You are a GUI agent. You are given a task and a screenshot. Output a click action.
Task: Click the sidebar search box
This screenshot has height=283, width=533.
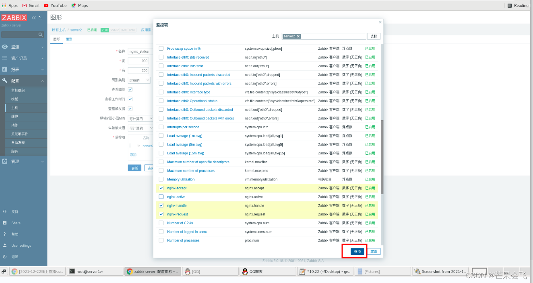pos(22,35)
